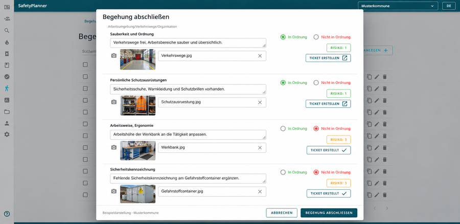Open the single person profile icon in sidebar
This screenshot has width=460, height=224.
point(7,123)
